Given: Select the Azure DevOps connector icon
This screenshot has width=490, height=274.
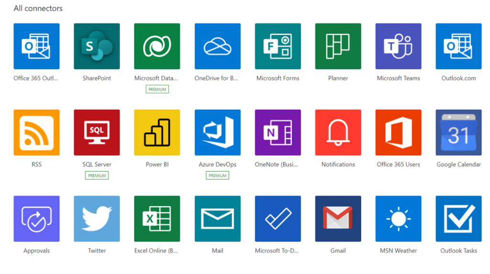Looking at the screenshot, I should coord(218,132).
